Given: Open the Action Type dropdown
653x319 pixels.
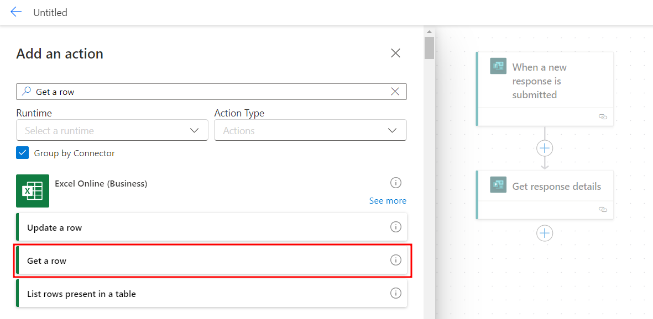Looking at the screenshot, I should [310, 130].
